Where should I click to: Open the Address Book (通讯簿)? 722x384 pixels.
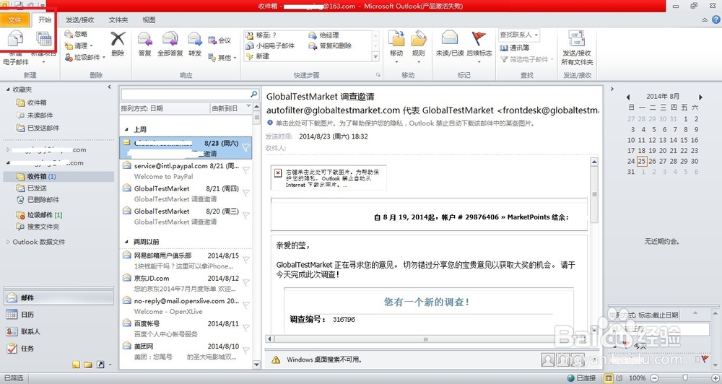(515, 48)
